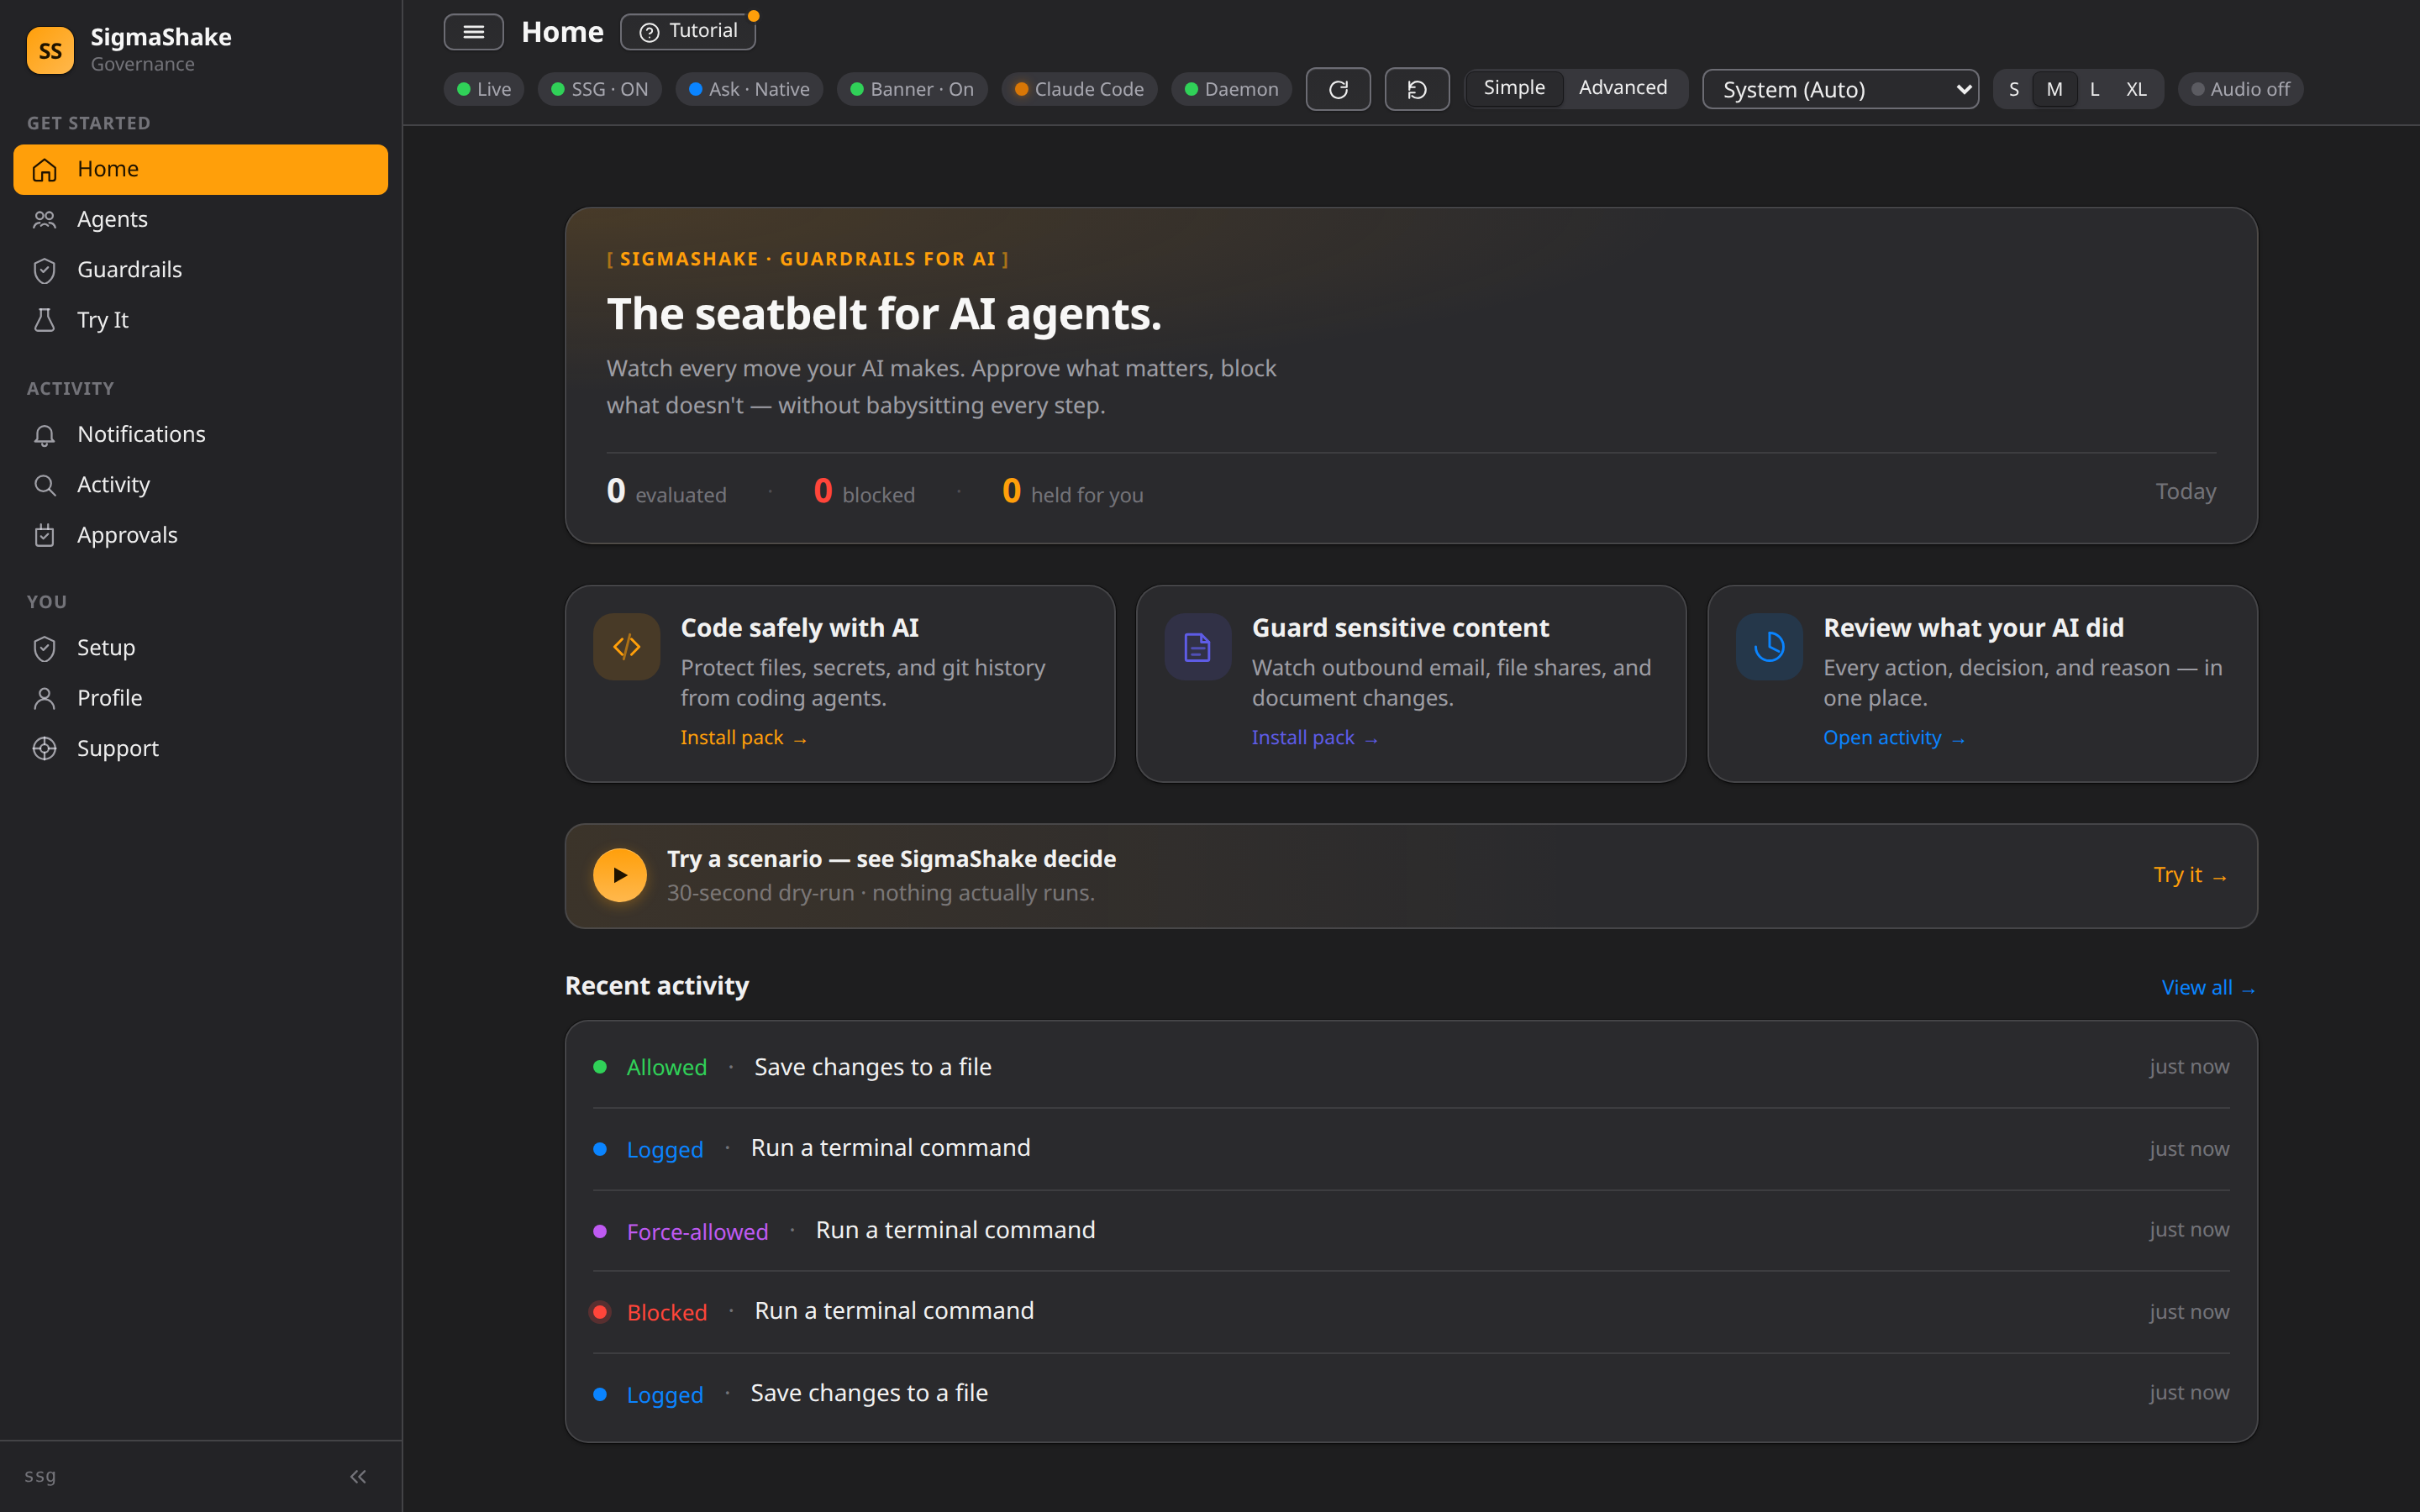Click the green Allowed status dot

pos(600,1067)
